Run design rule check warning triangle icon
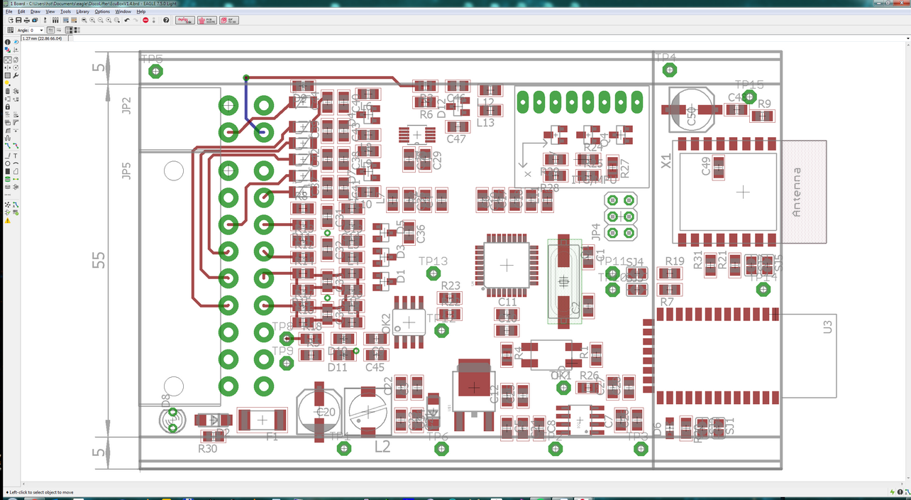This screenshot has width=911, height=500. point(8,221)
